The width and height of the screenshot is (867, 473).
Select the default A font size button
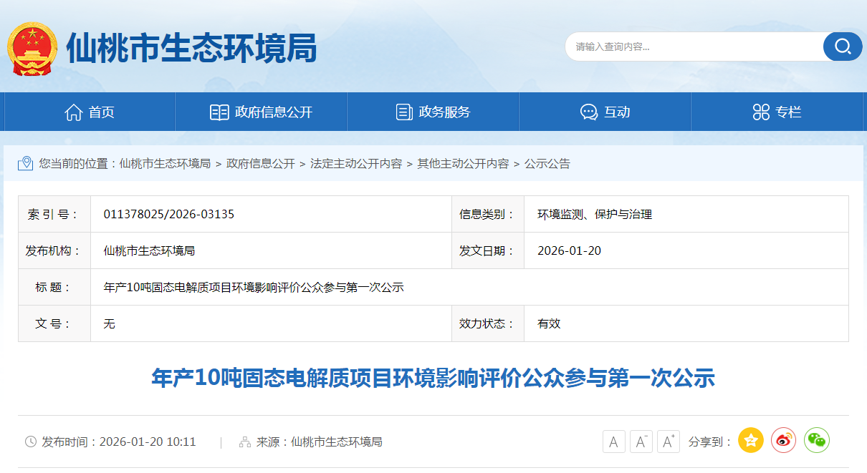tap(613, 441)
